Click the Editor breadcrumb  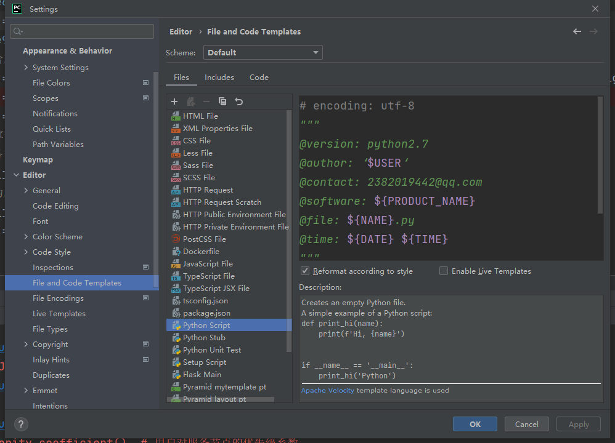point(181,32)
